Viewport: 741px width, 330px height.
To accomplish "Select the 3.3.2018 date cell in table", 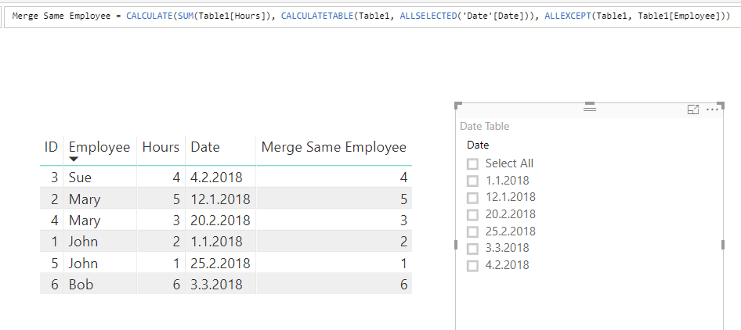I will click(216, 284).
